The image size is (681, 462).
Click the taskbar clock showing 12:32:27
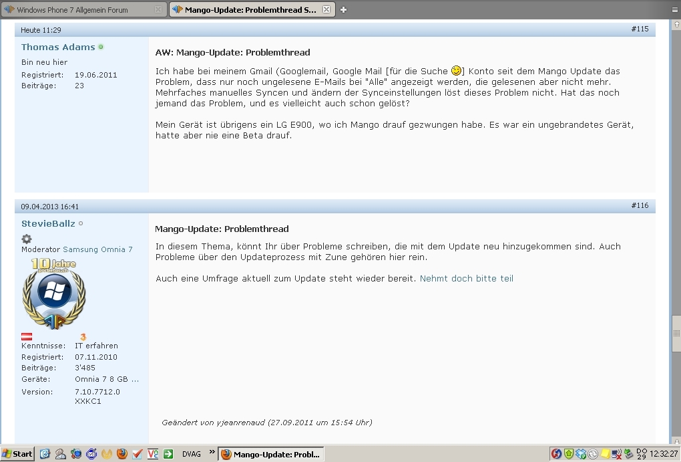663,454
